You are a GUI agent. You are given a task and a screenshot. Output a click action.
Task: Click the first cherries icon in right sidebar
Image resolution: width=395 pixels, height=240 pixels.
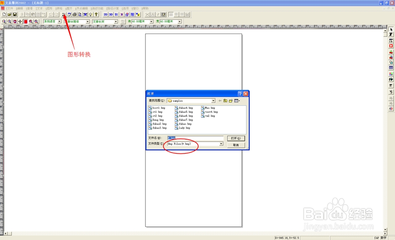tap(391, 52)
